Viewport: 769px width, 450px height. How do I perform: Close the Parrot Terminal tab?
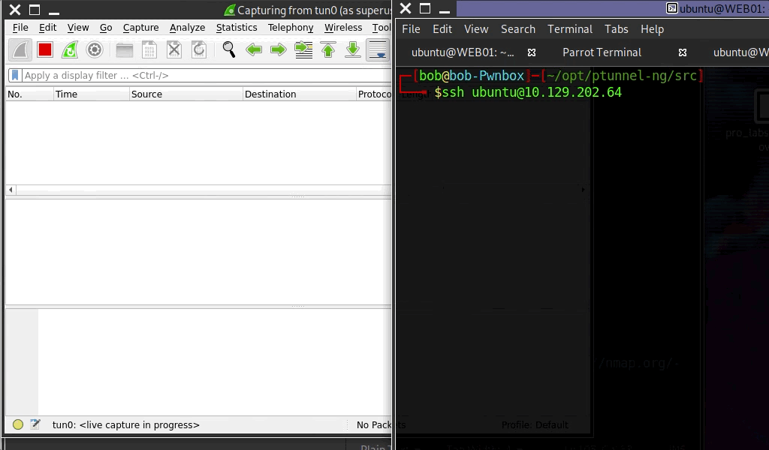pos(683,52)
